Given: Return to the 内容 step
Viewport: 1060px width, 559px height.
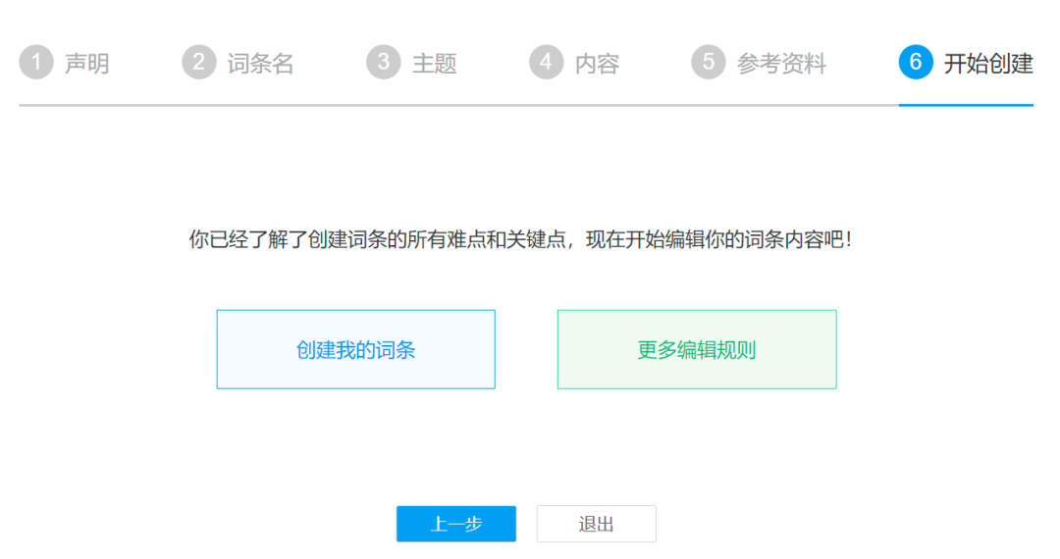Looking at the screenshot, I should 597,64.
